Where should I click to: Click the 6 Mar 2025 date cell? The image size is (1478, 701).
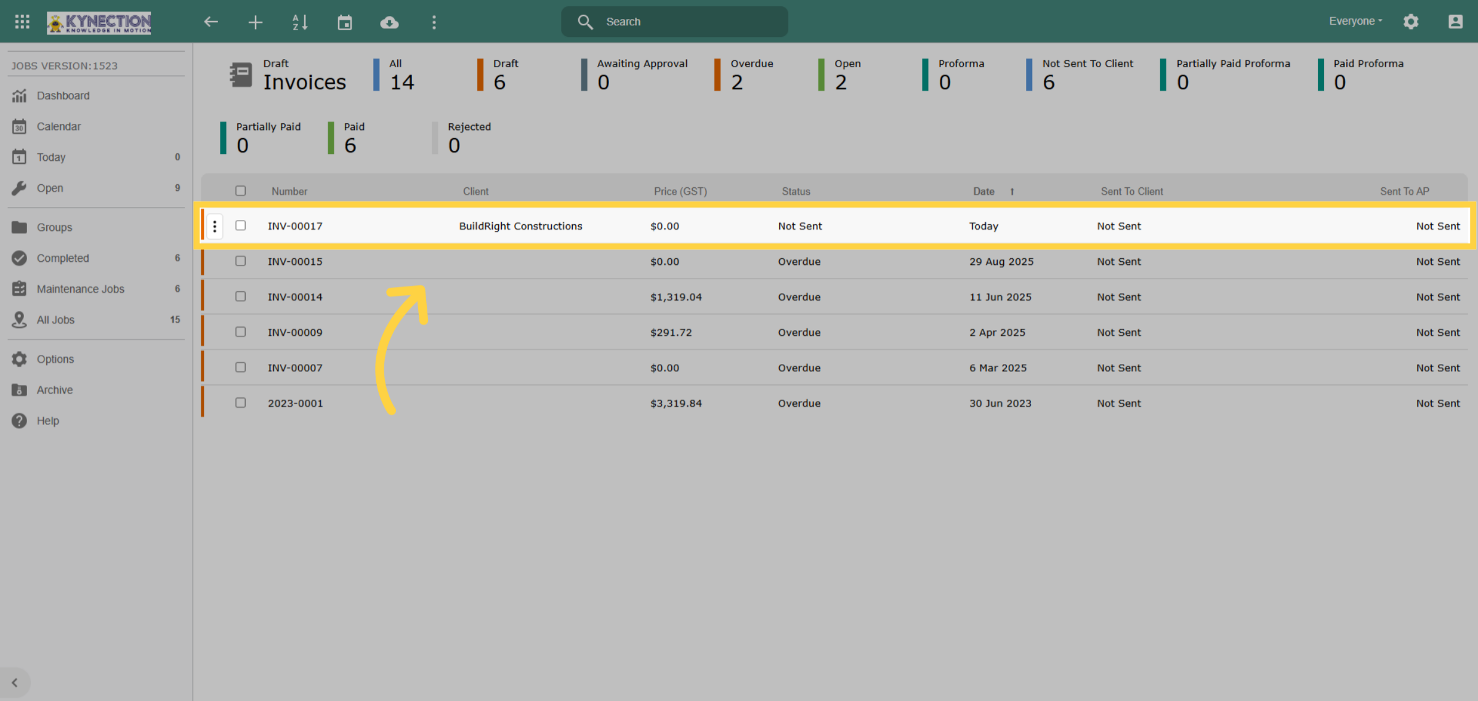(998, 368)
